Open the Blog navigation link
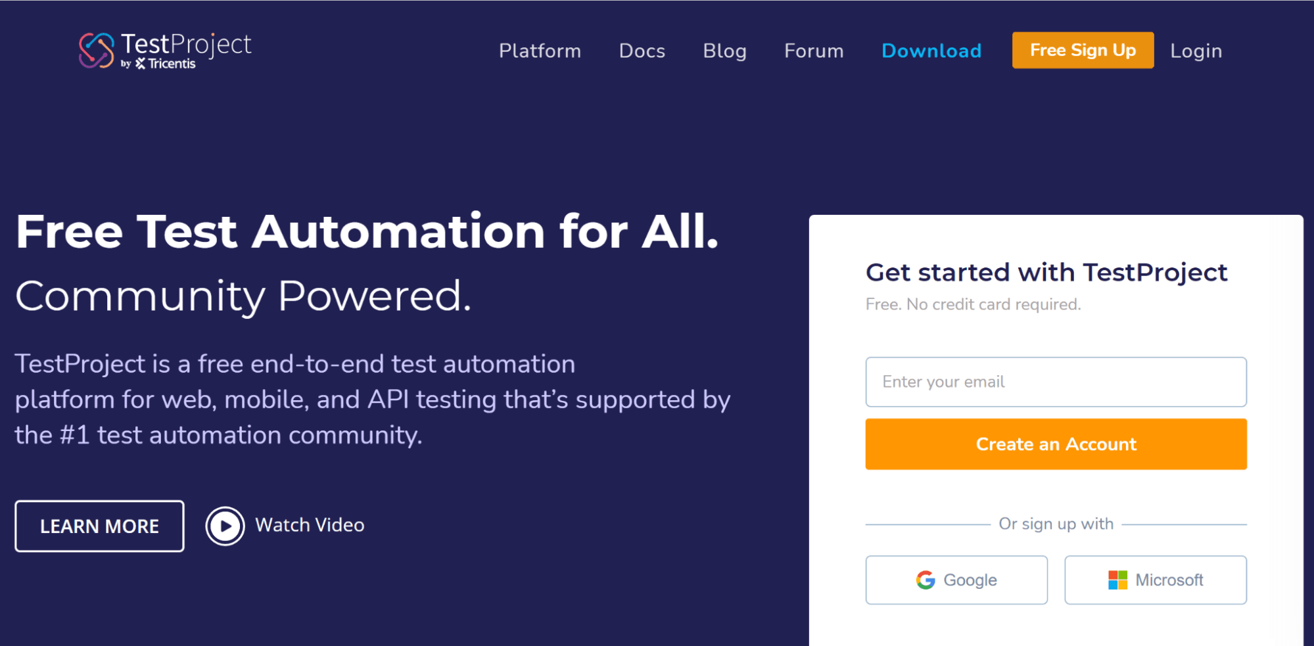The height and width of the screenshot is (646, 1314). pos(724,51)
